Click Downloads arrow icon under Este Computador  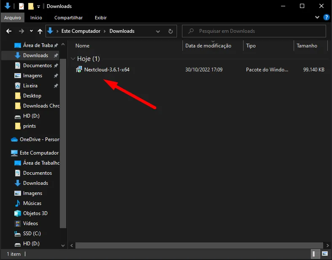pyautogui.click(x=18, y=183)
